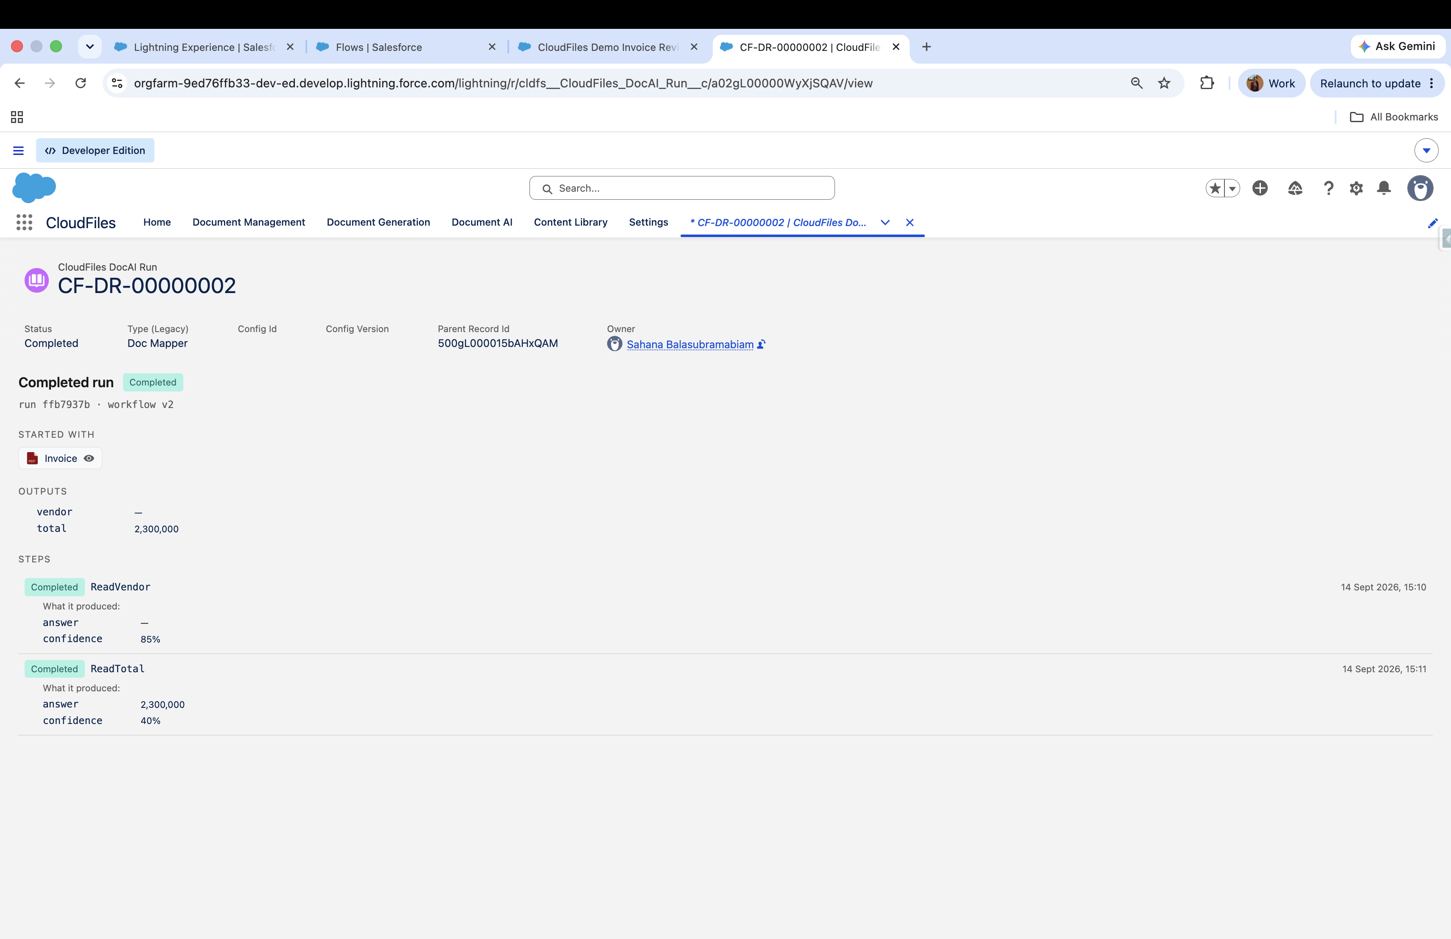Image resolution: width=1451 pixels, height=939 pixels.
Task: Expand the tab search dropdown
Action: pyautogui.click(x=90, y=47)
